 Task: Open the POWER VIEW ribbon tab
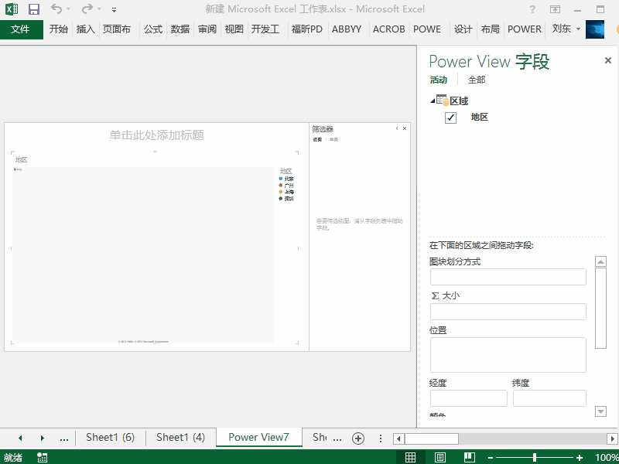coord(525,29)
